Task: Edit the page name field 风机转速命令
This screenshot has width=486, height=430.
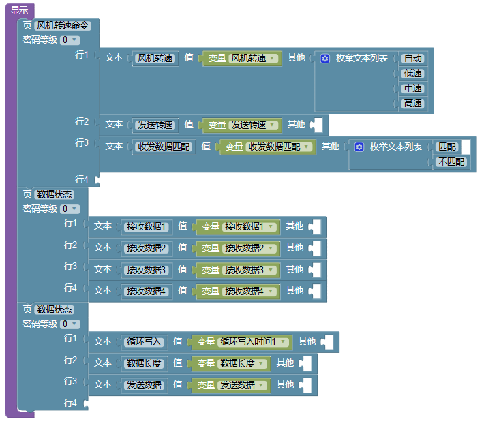Action: coord(63,25)
